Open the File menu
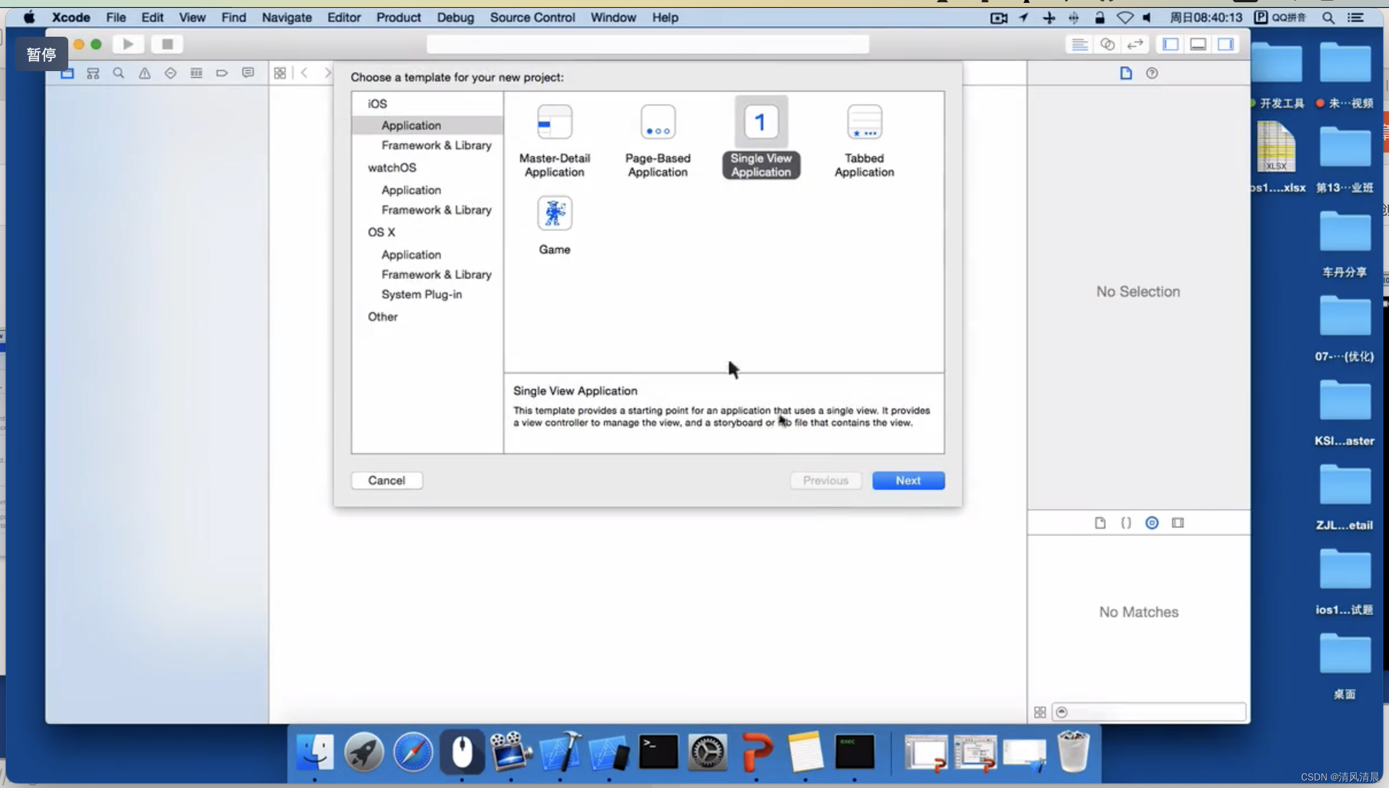This screenshot has height=788, width=1389. click(116, 17)
